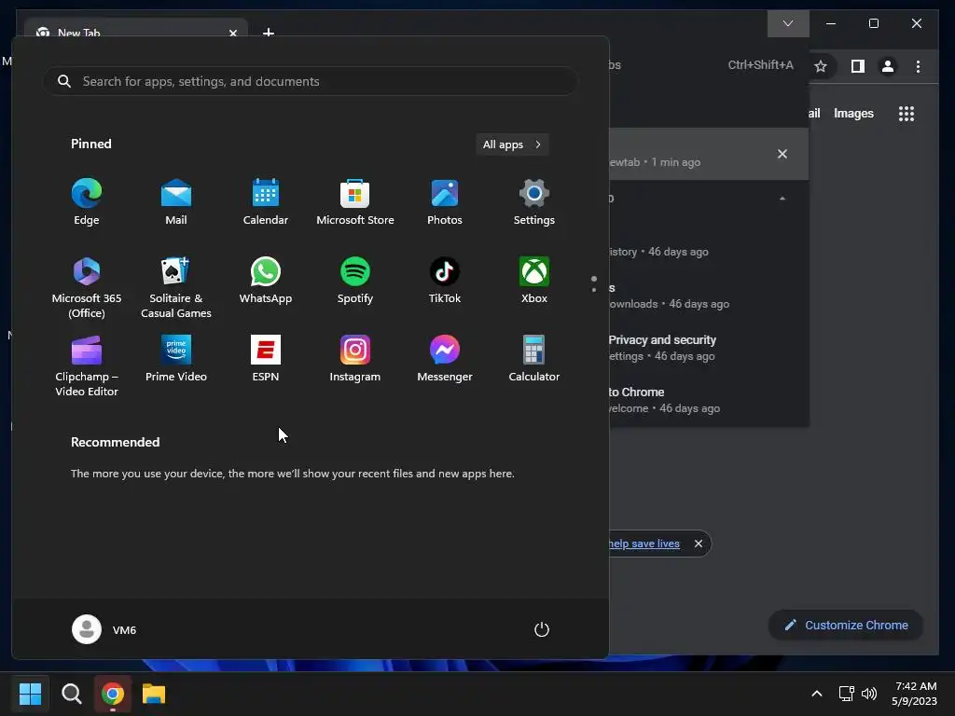Go to next pinned apps page dot
This screenshot has width=955, height=716.
[594, 290]
